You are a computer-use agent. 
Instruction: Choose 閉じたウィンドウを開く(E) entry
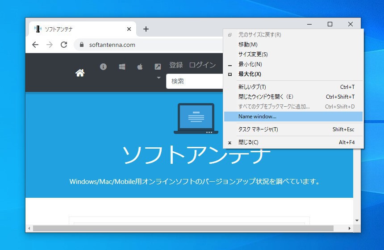point(293,97)
